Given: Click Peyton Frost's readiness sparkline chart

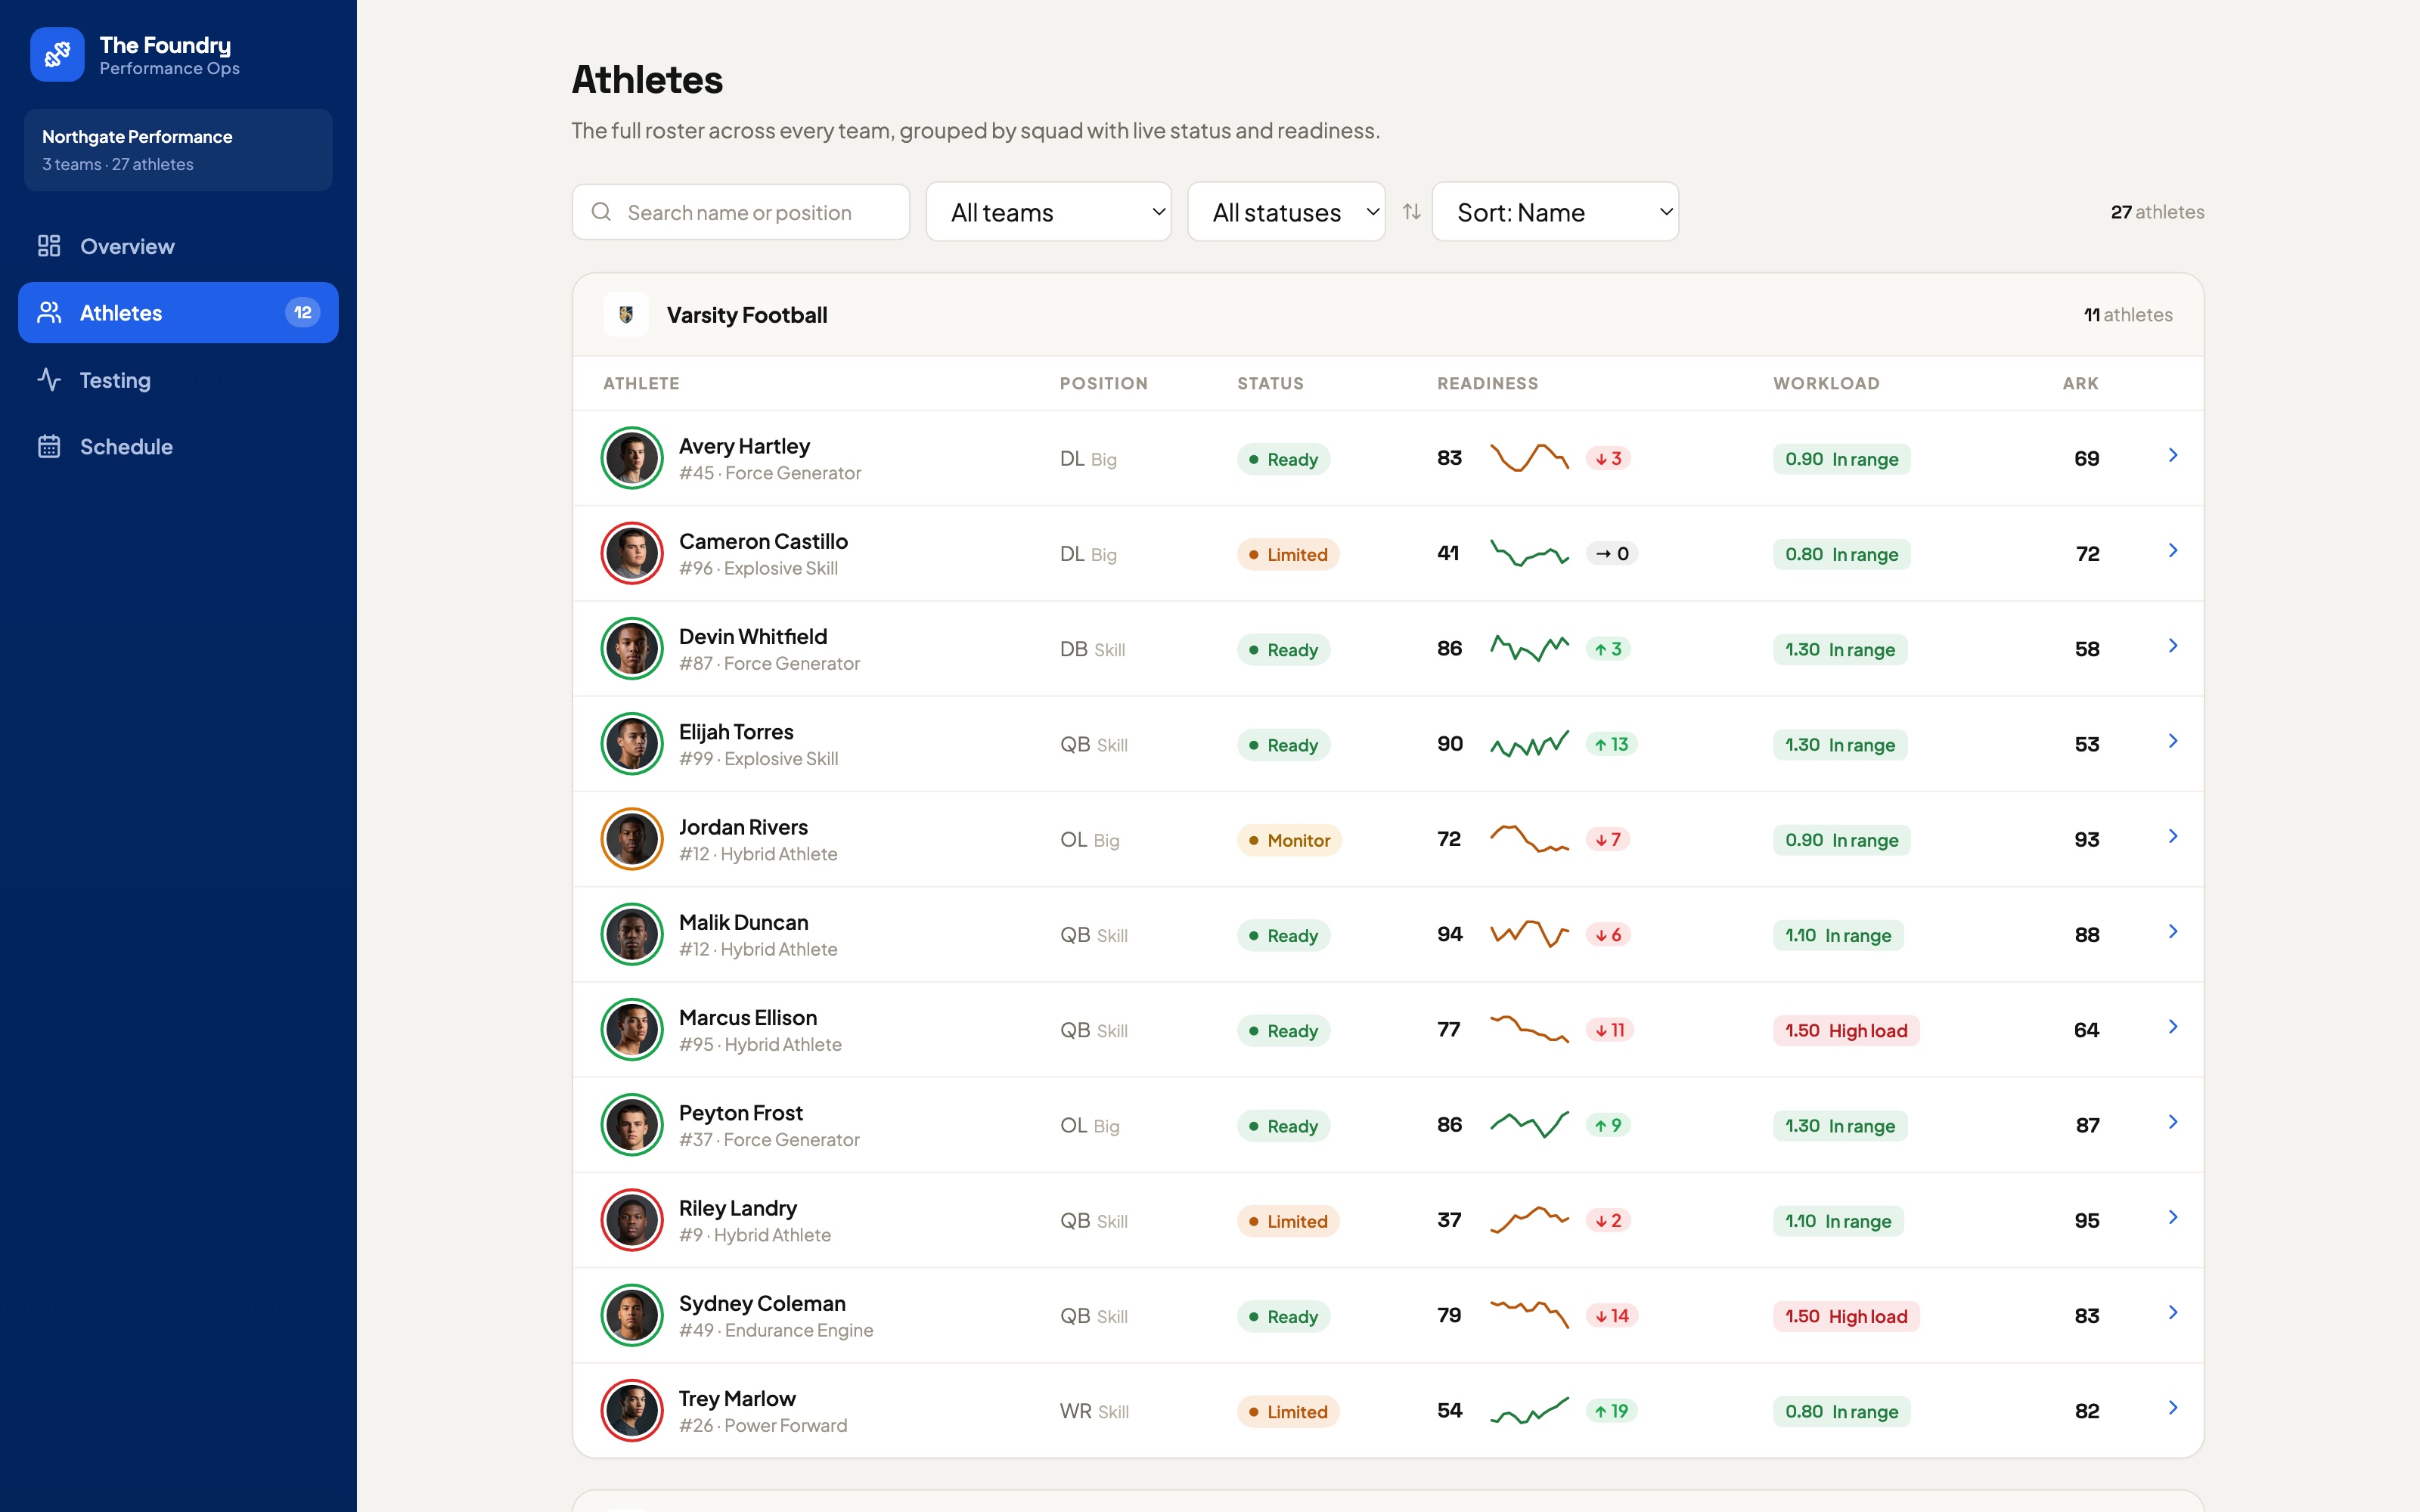Looking at the screenshot, I should (x=1529, y=1125).
